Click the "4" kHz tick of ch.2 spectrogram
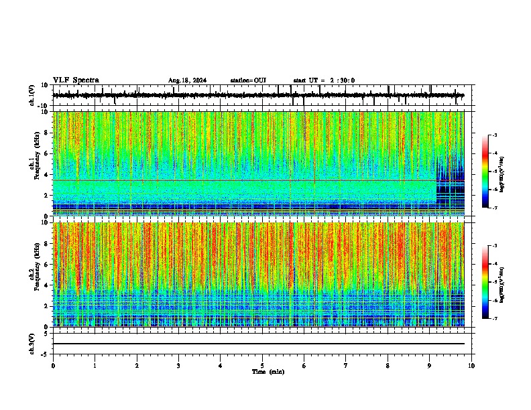This screenshot has width=531, height=410. tap(46, 285)
